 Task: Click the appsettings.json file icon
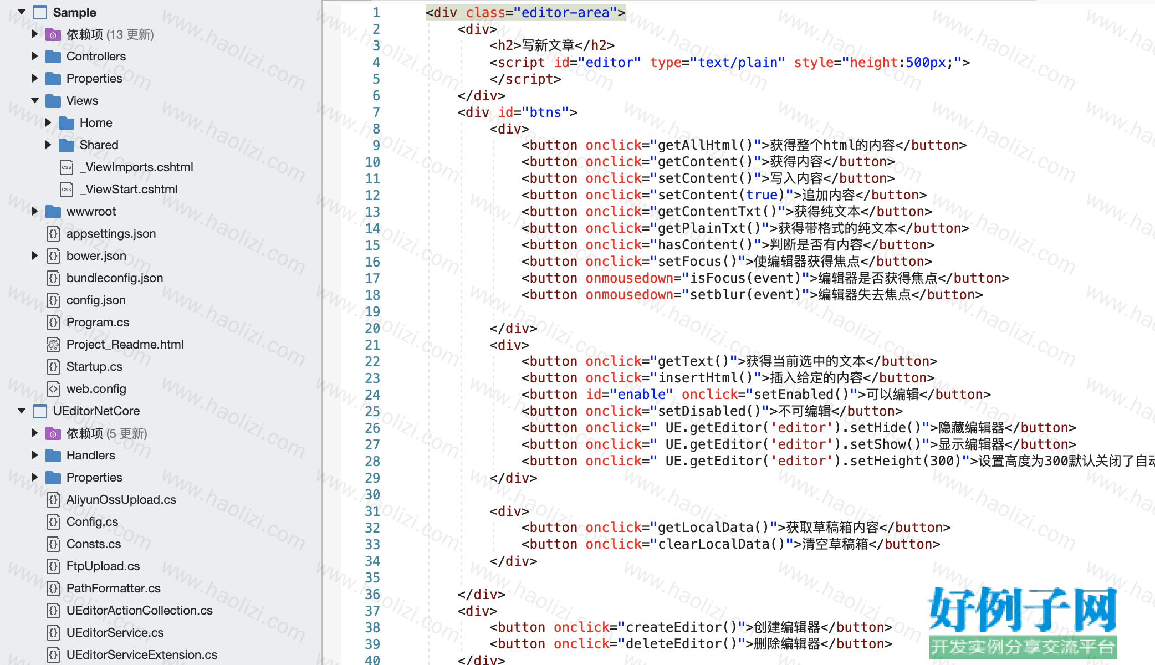click(x=53, y=233)
